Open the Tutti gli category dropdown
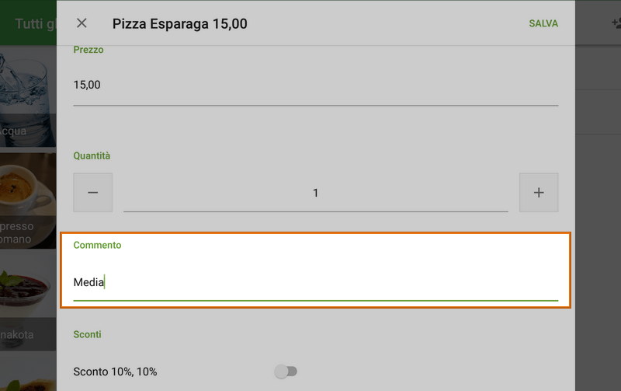The width and height of the screenshot is (621, 391). pos(35,23)
